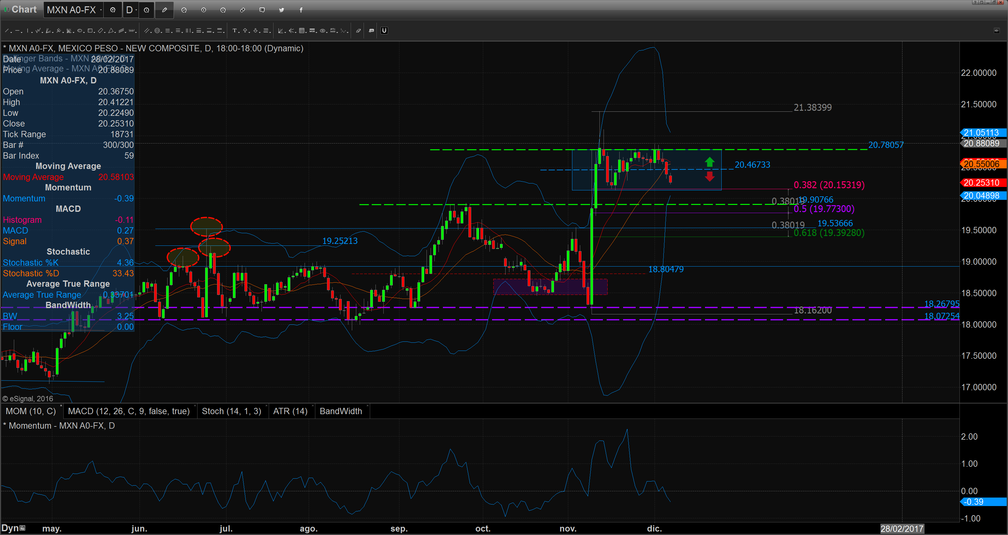The image size is (1008, 535).
Task: Switch to the ATR (14) tab
Action: click(x=290, y=411)
